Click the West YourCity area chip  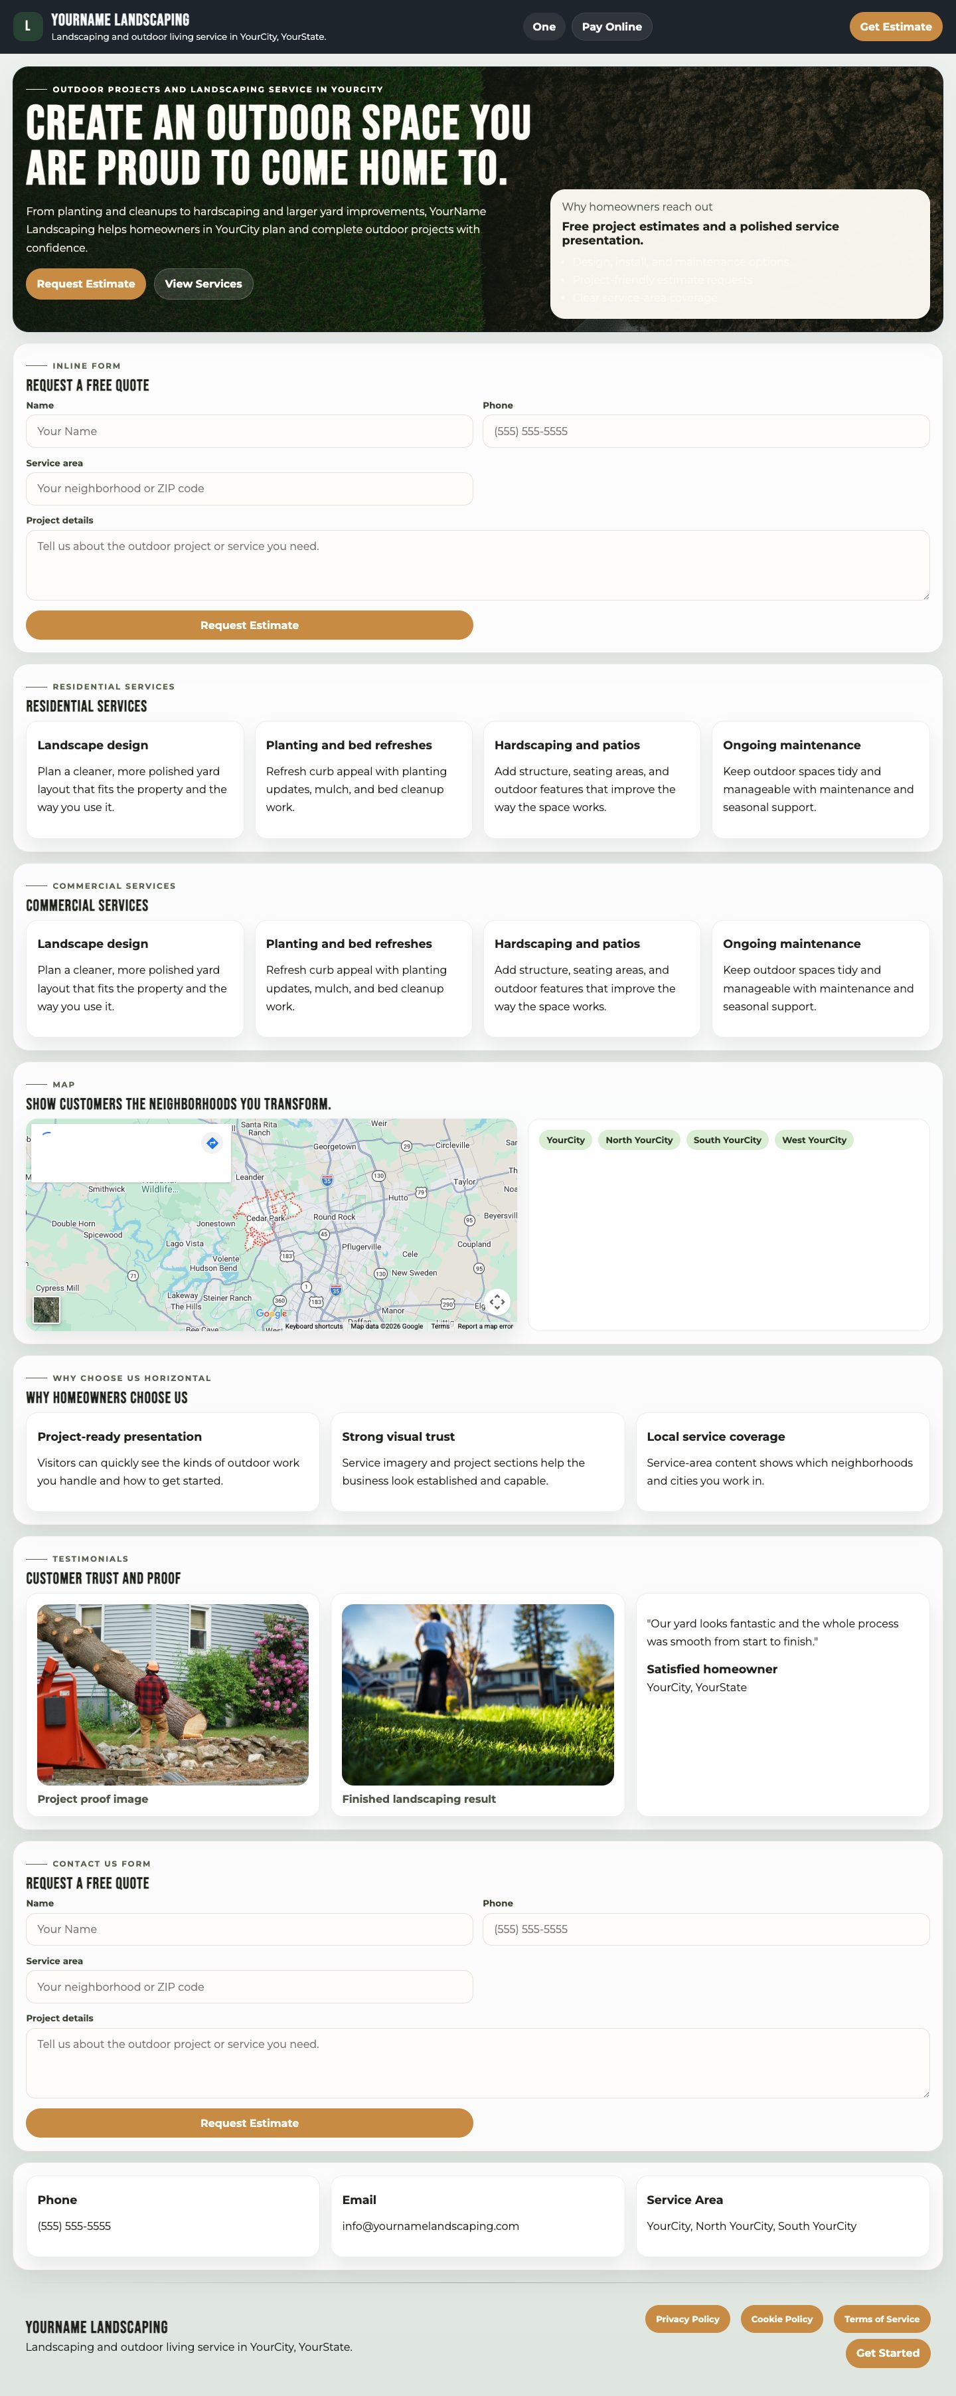click(814, 1141)
